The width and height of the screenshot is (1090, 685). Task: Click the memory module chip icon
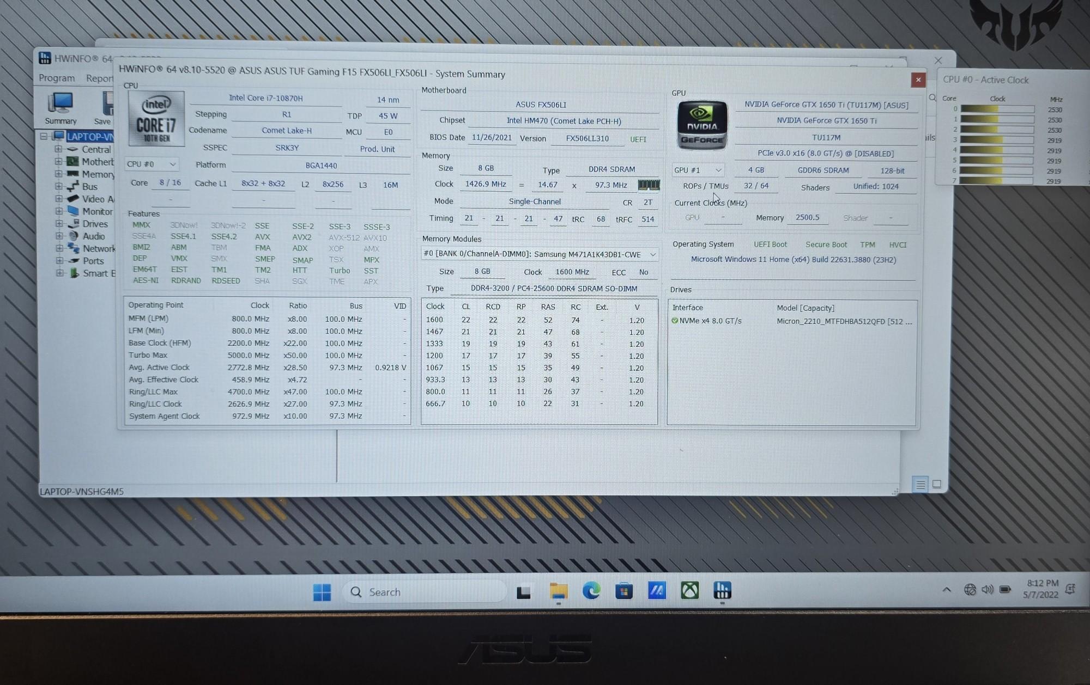tap(649, 185)
